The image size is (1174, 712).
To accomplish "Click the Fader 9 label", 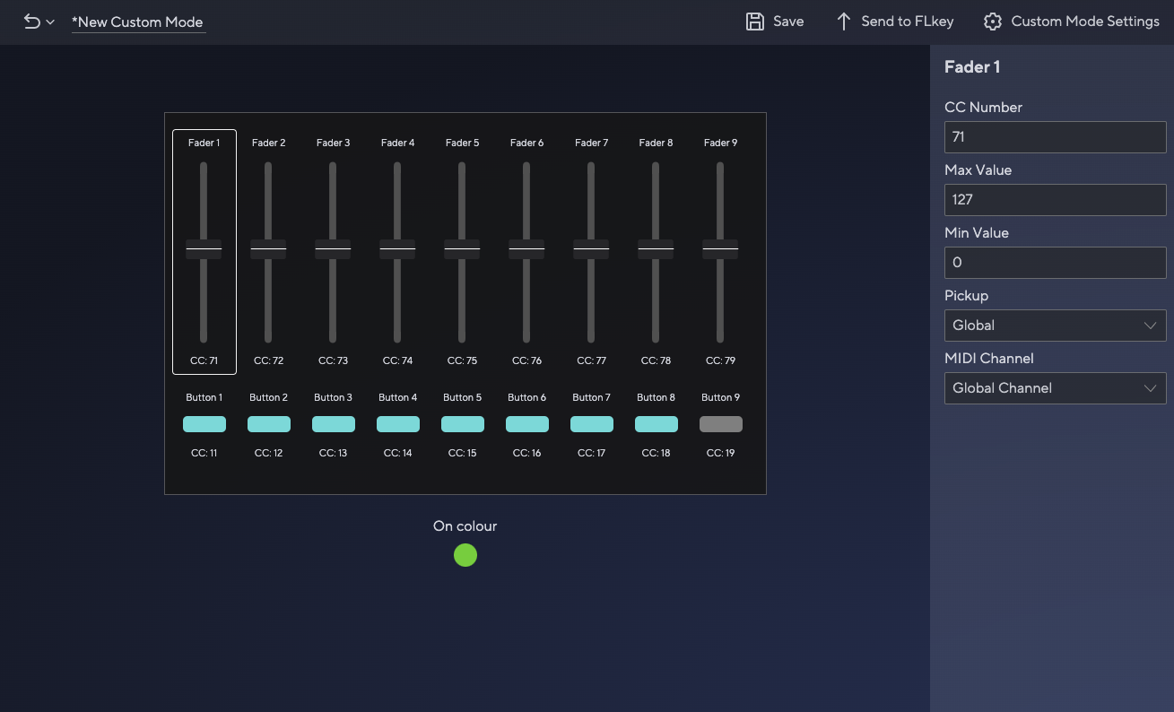I will click(721, 143).
